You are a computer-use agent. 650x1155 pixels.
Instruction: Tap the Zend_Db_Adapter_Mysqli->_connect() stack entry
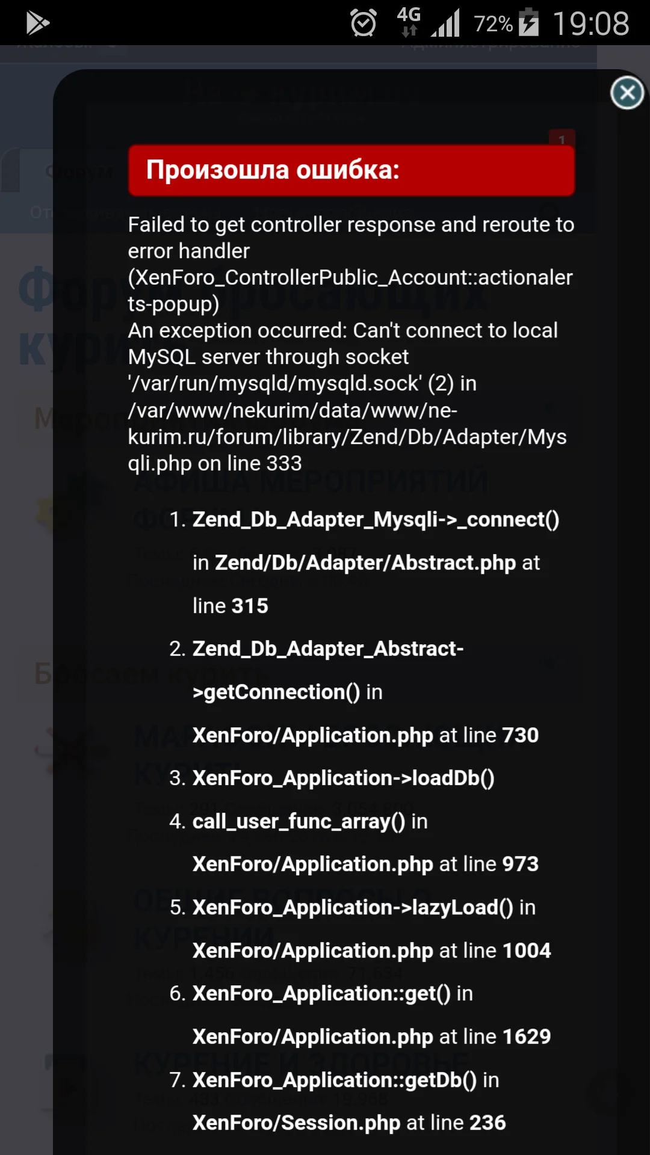(375, 519)
